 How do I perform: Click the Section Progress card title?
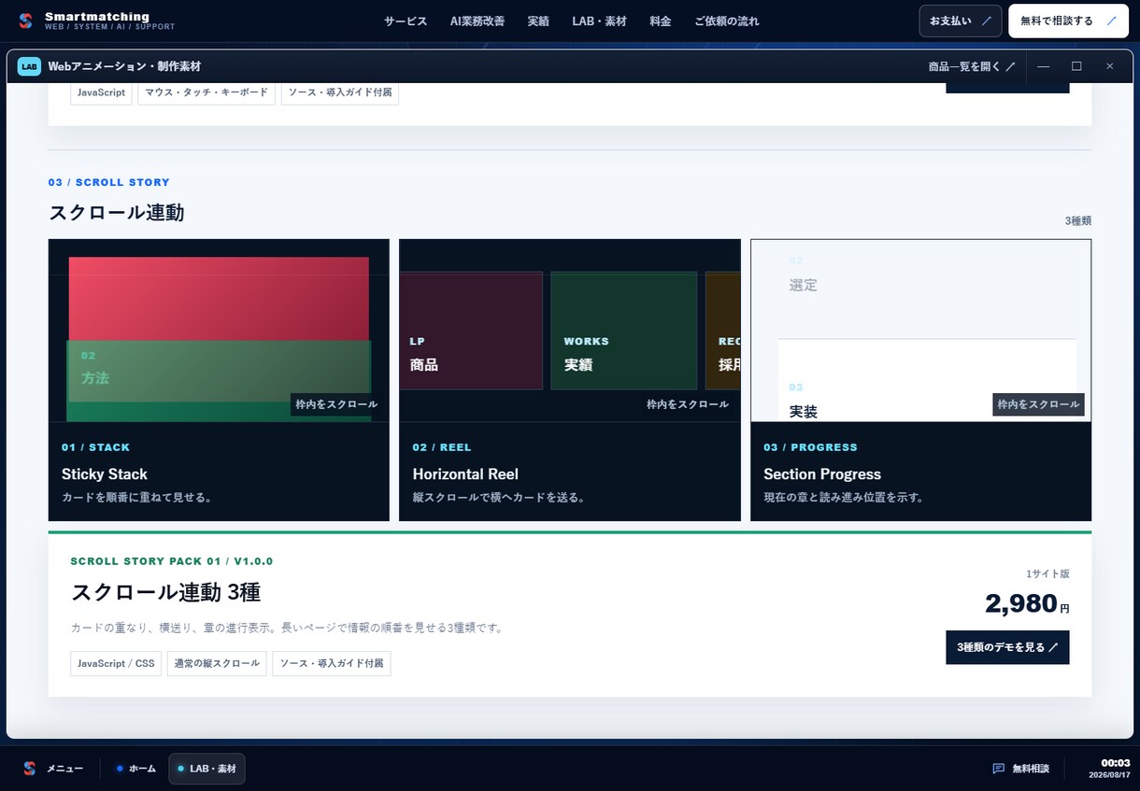pyautogui.click(x=822, y=474)
